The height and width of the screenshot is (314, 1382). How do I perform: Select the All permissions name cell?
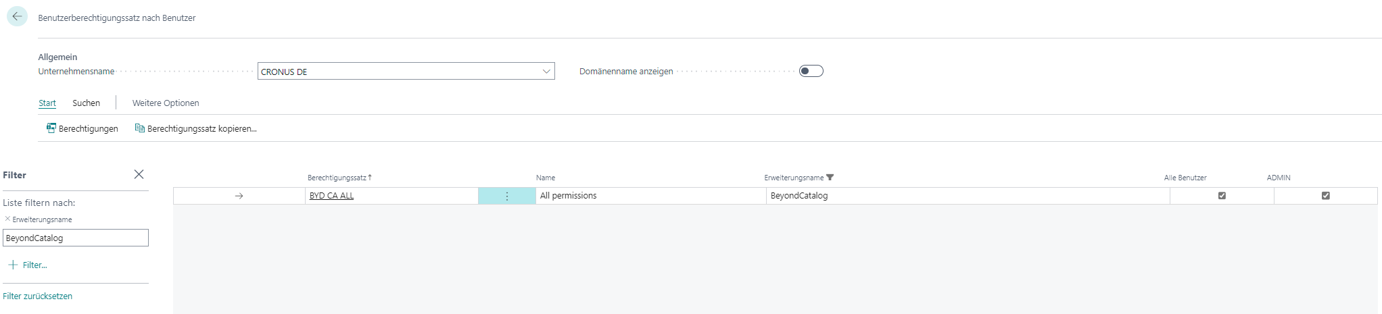(650, 196)
